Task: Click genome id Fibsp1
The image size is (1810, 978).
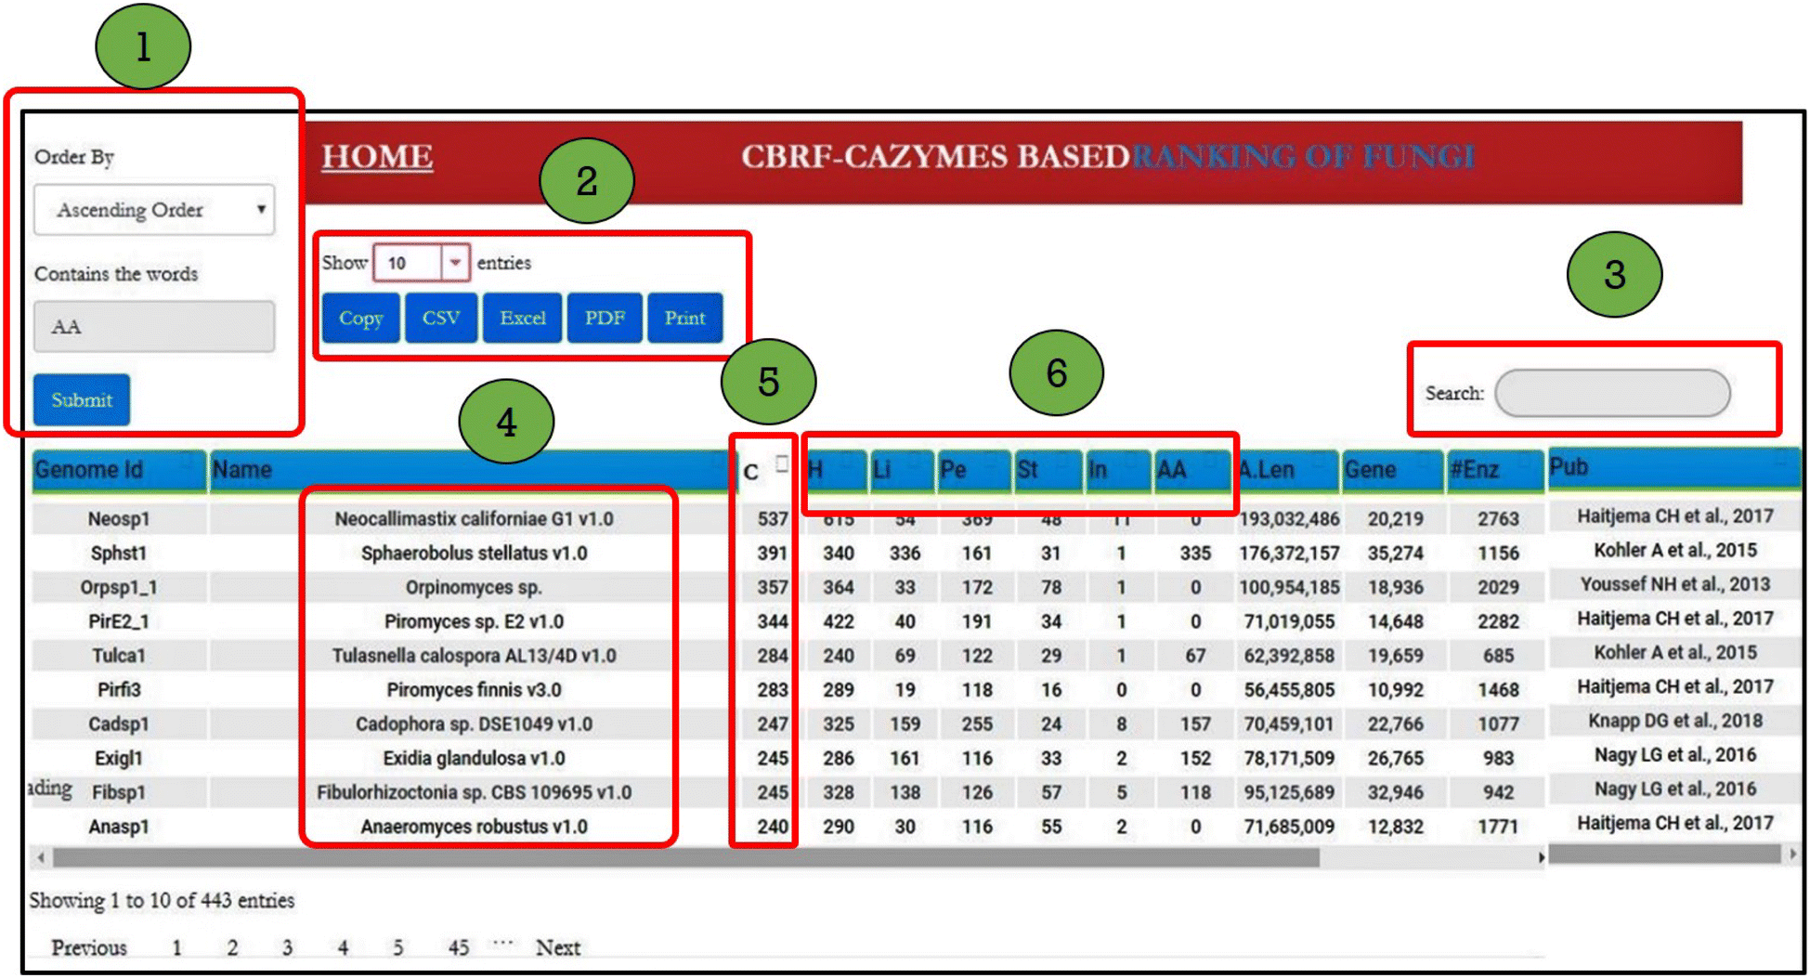Action: [119, 793]
